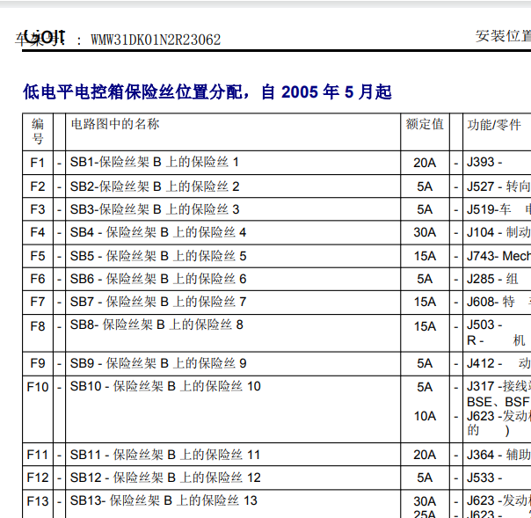Screen dimensions: 531x518
Task: Click the 20A rating in the F11 row
Action: (x=425, y=455)
